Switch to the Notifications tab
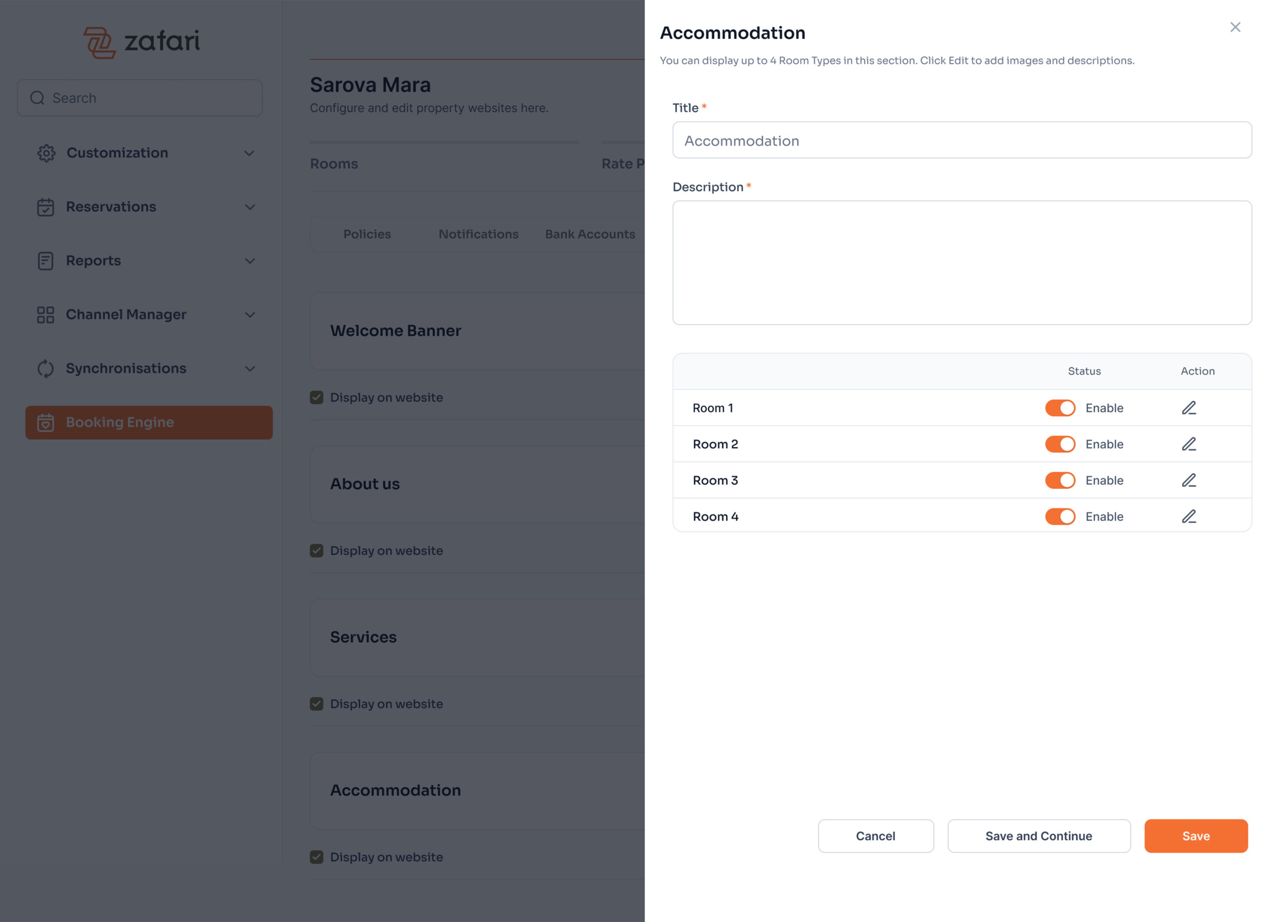The image size is (1266, 922). [478, 234]
